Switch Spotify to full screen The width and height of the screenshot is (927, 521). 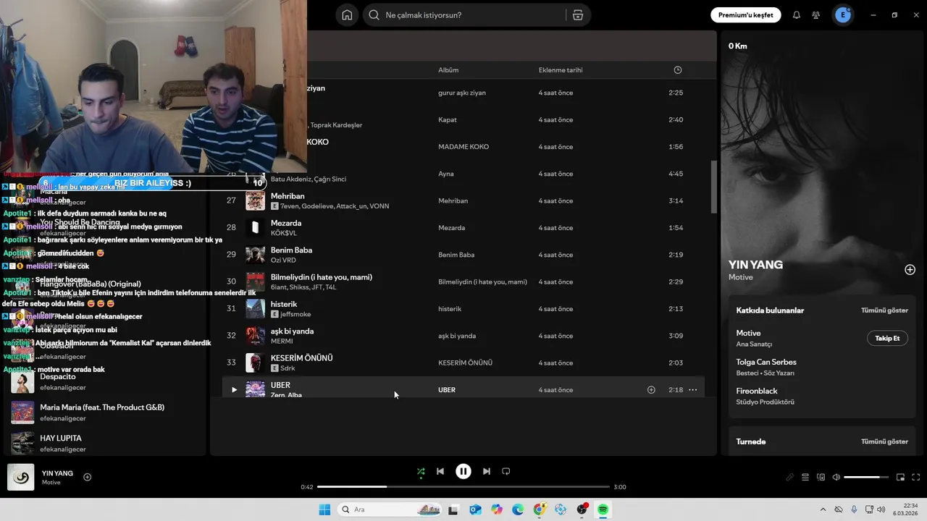[x=916, y=478]
